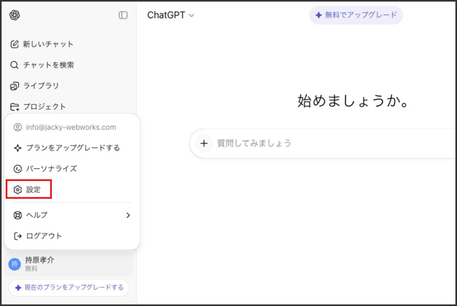The width and height of the screenshot is (457, 306).
Task: Click the 質問してみましょう input field
Action: tap(320, 143)
